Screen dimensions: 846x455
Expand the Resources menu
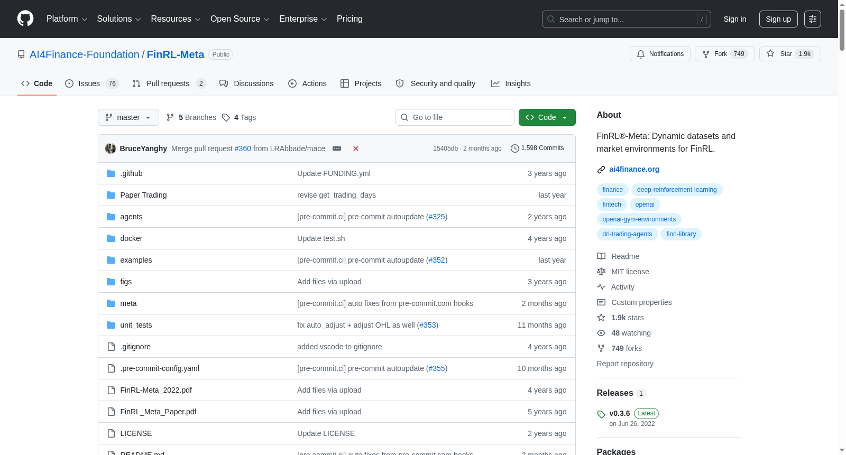[x=176, y=19]
